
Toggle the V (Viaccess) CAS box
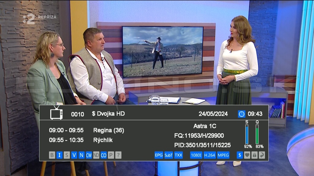pyautogui.click(x=74, y=155)
